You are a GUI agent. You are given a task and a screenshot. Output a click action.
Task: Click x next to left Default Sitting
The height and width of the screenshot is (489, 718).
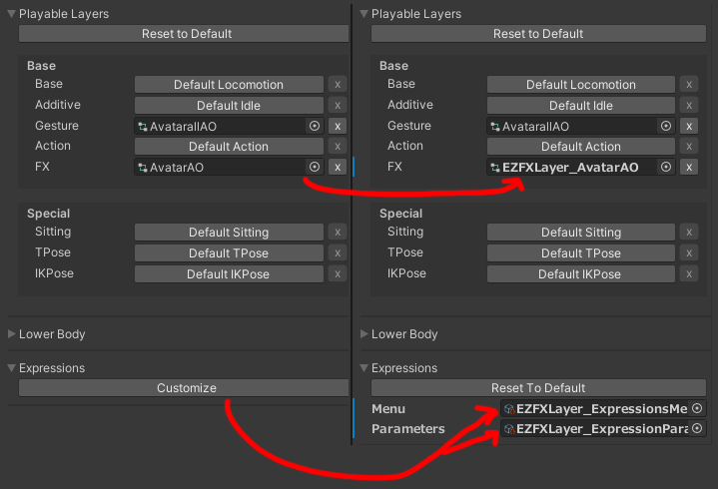click(338, 233)
